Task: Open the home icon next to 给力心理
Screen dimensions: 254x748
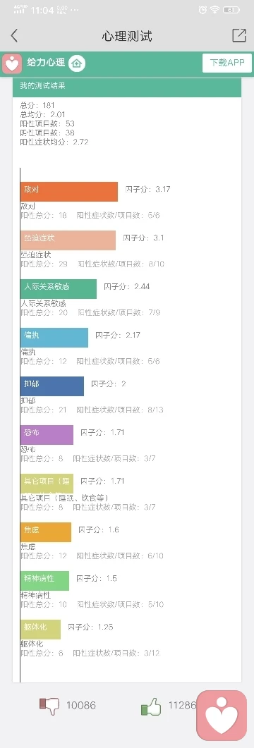Action: click(76, 63)
